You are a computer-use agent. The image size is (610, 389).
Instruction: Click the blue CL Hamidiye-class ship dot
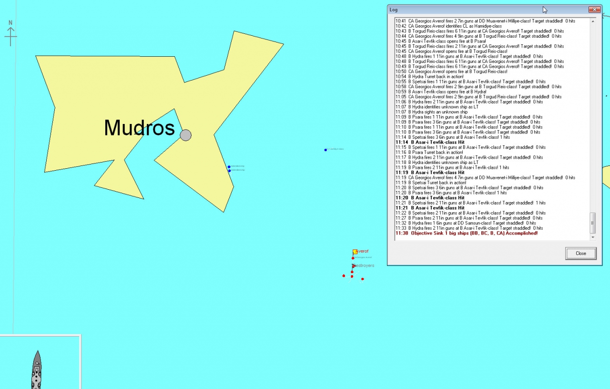pos(325,150)
